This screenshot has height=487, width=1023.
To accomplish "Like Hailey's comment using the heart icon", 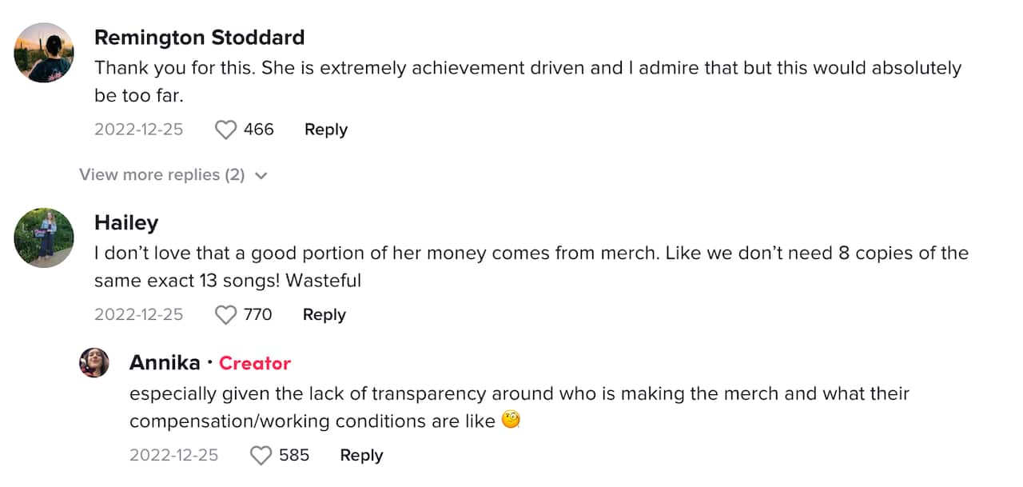I will [225, 314].
